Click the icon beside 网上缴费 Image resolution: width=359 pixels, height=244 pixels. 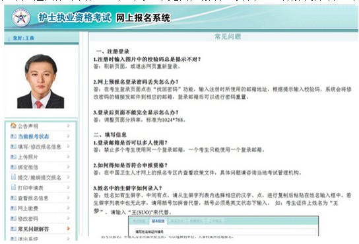tap(13, 208)
